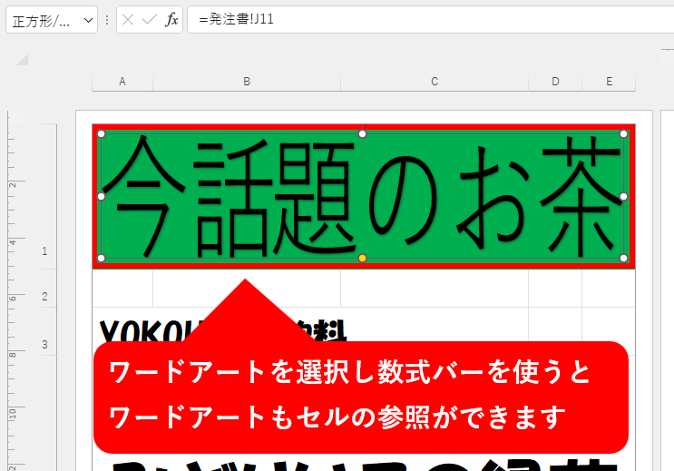Select row 2 header

(x=44, y=297)
